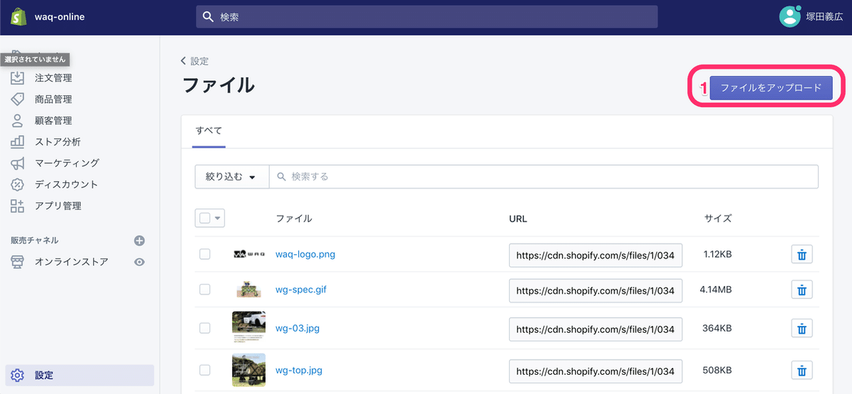Viewport: 852px width, 394px height.
Task: Click the サイズ column header
Action: click(718, 219)
